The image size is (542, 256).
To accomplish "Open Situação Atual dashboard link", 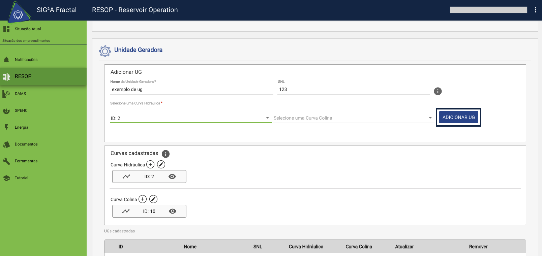I will (x=28, y=29).
